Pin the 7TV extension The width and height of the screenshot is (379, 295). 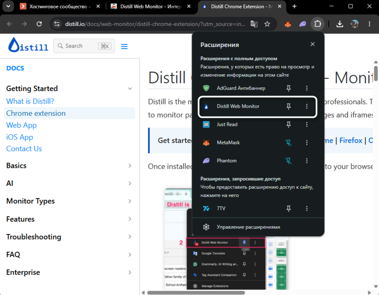(x=289, y=208)
